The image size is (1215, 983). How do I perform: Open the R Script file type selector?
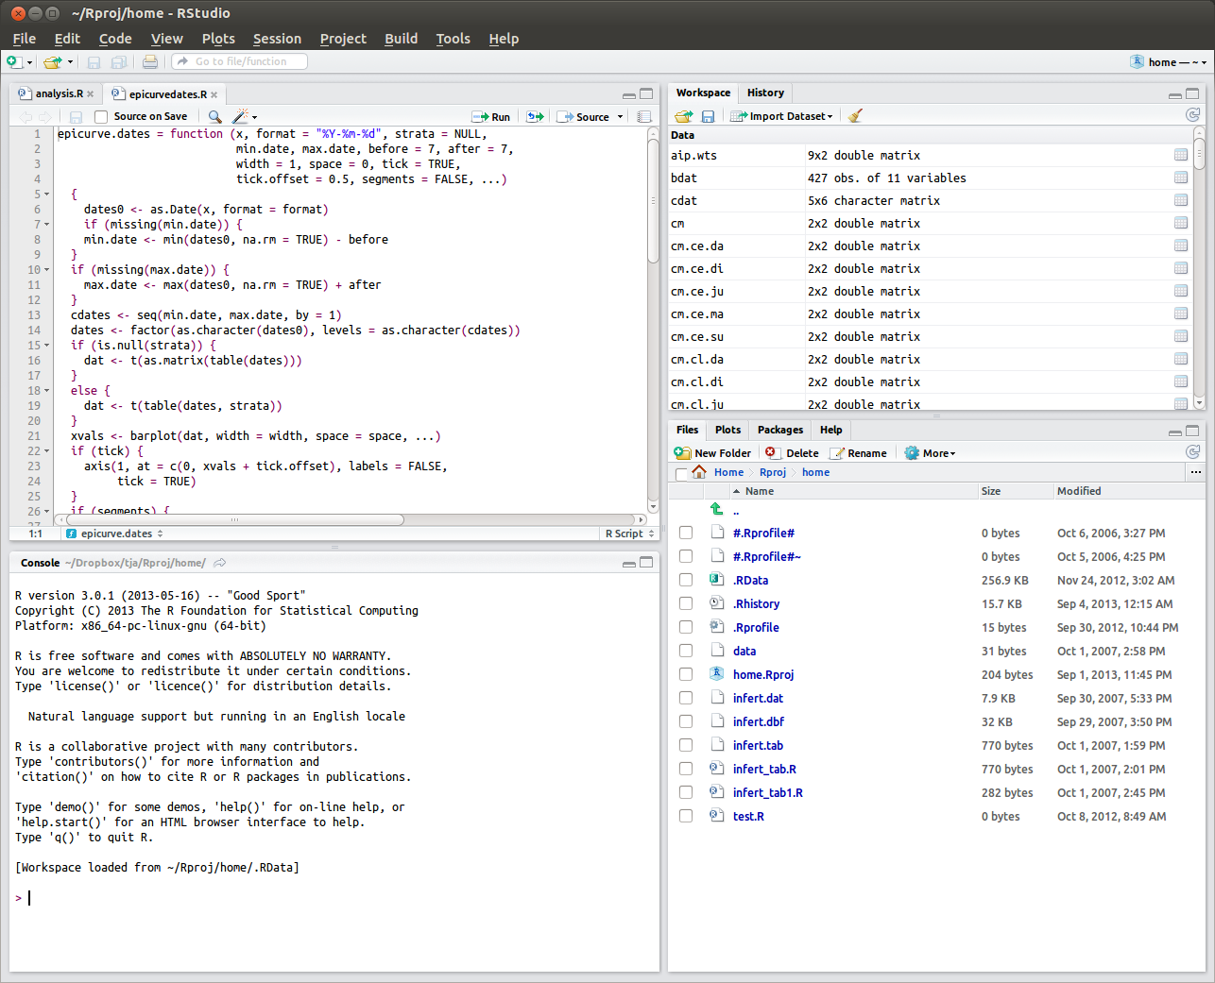pyautogui.click(x=629, y=534)
